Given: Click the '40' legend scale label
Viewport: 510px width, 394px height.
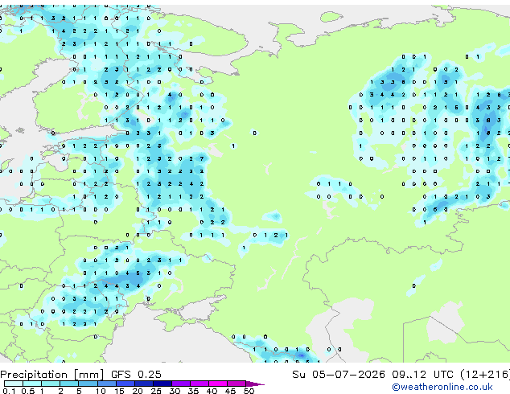Looking at the screenshot, I should click(x=212, y=391).
